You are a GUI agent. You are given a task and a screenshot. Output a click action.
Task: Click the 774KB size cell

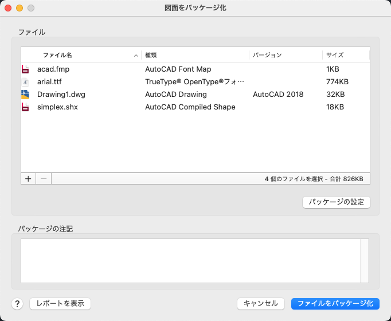point(337,82)
